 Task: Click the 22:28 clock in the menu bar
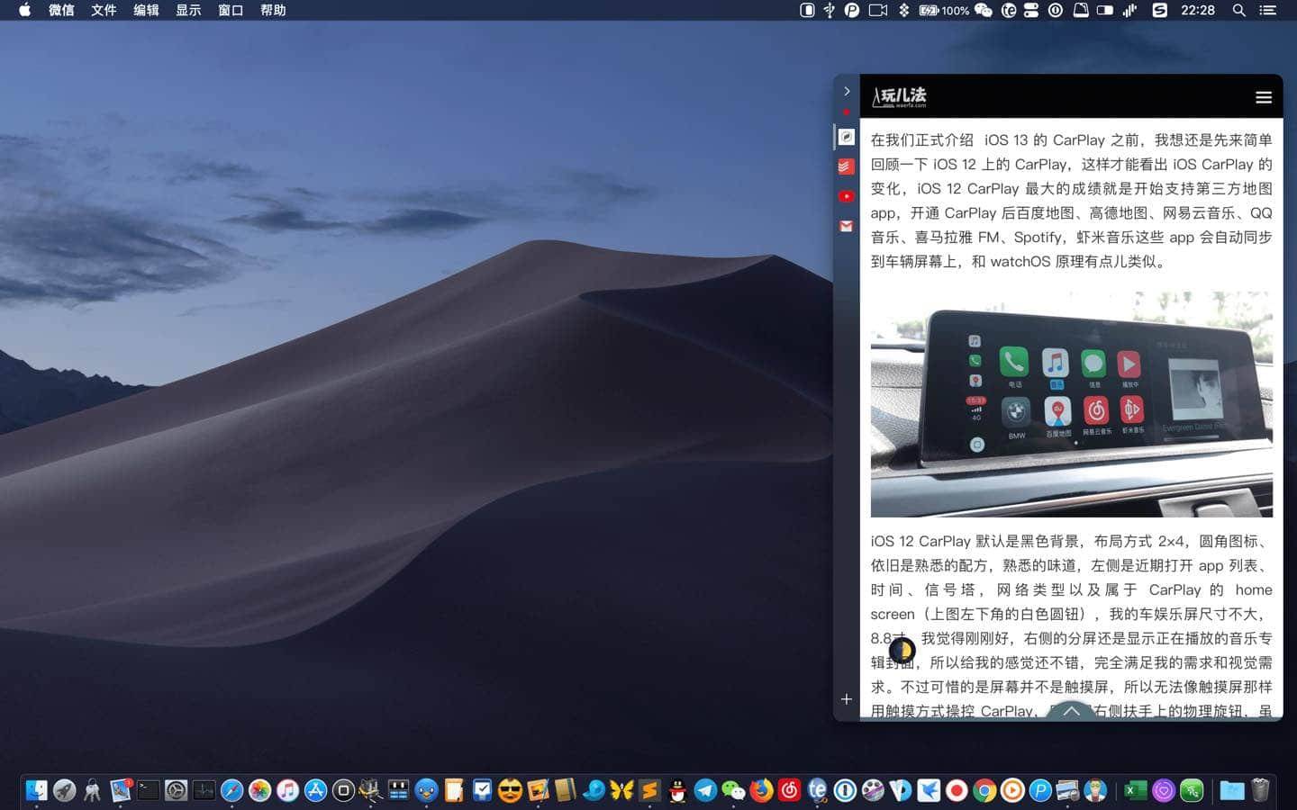[x=1198, y=10]
